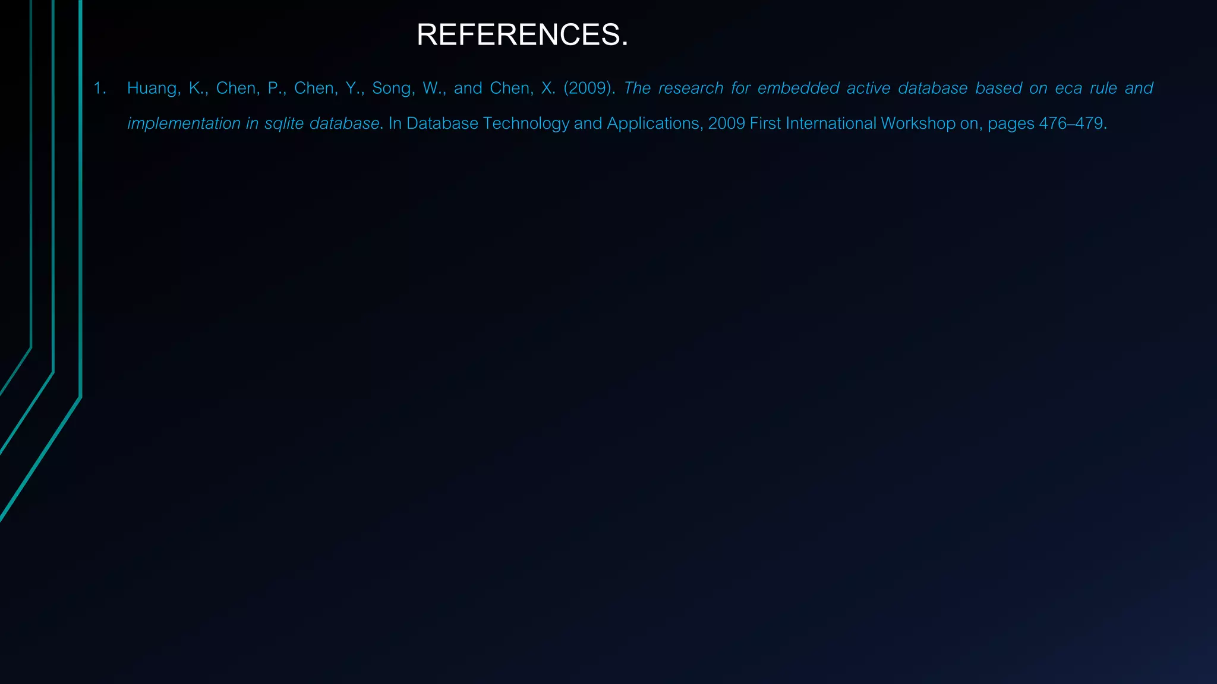
Task: Click the page range 476–479
Action: click(x=1071, y=123)
